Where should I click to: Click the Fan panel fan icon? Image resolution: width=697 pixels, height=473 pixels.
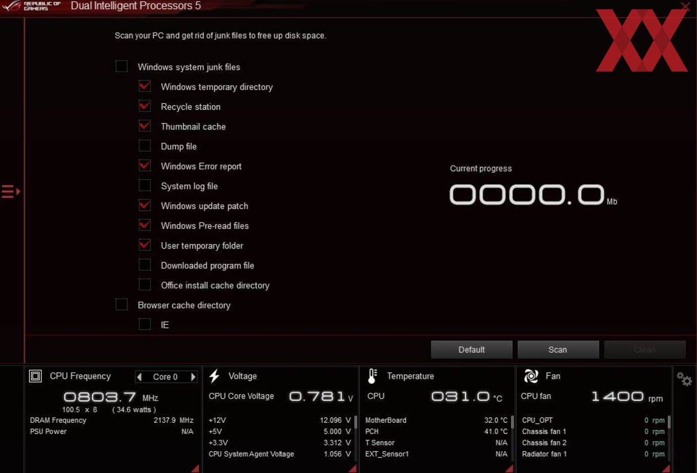pos(531,376)
